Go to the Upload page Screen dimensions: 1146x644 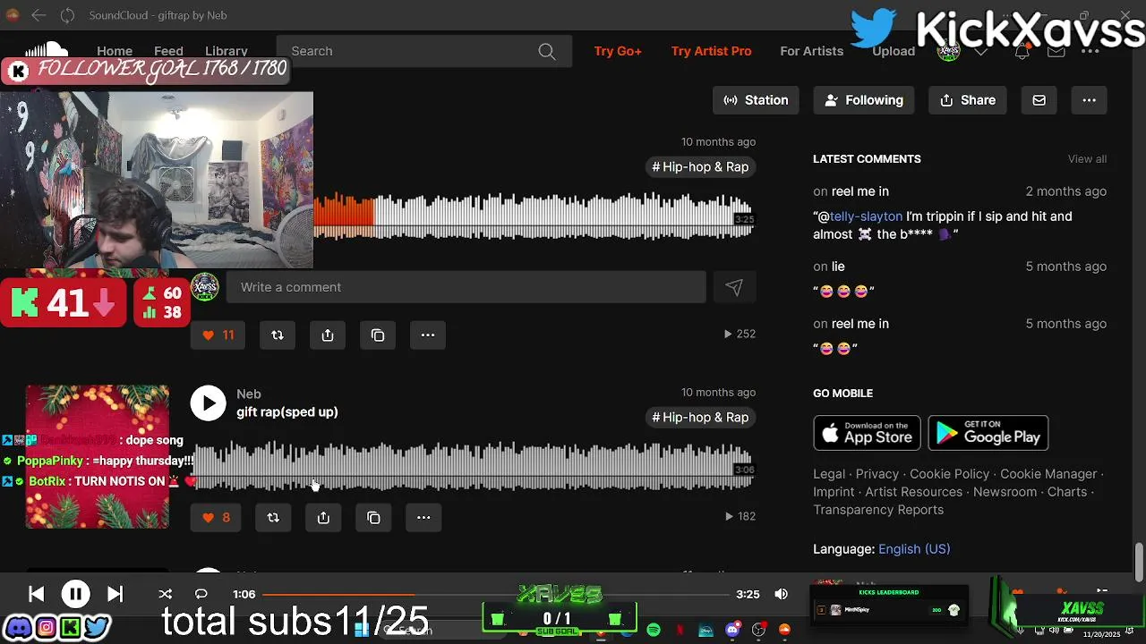coord(894,51)
